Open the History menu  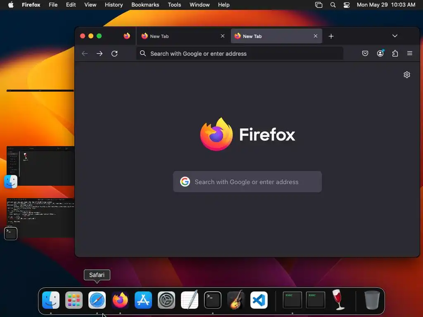point(114,5)
